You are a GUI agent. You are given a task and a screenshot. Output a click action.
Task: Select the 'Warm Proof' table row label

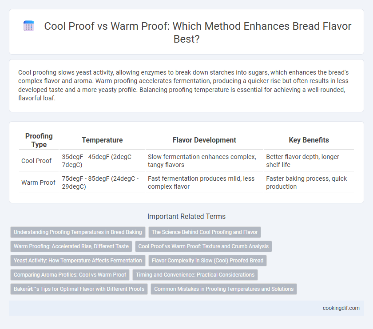click(38, 182)
